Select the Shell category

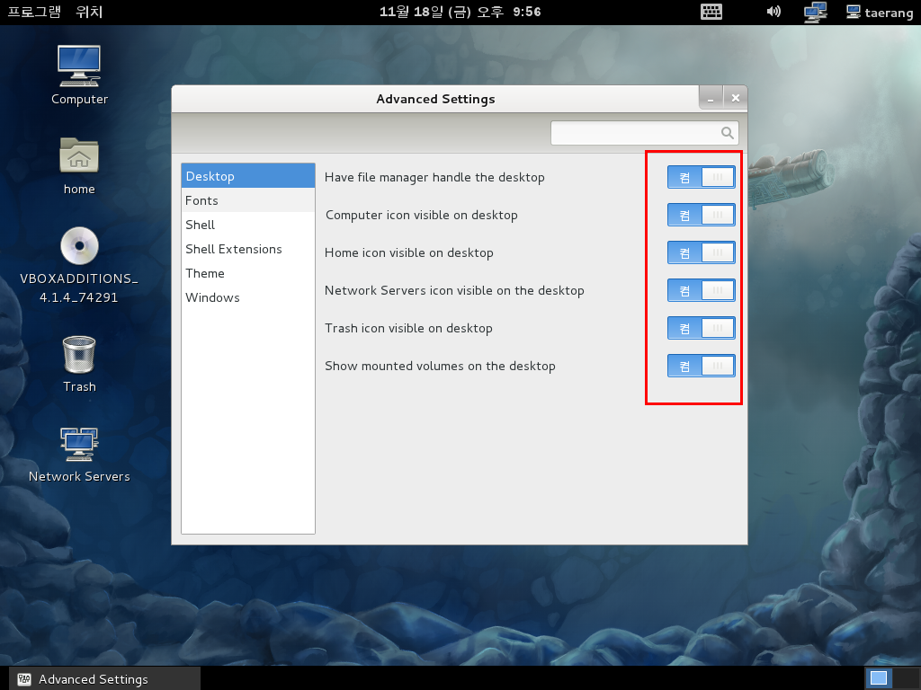click(248, 225)
